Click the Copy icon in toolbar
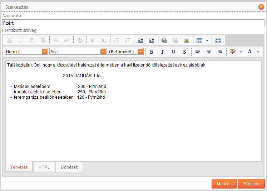Image resolution: width=267 pixels, height=191 pixels. [x=21, y=40]
